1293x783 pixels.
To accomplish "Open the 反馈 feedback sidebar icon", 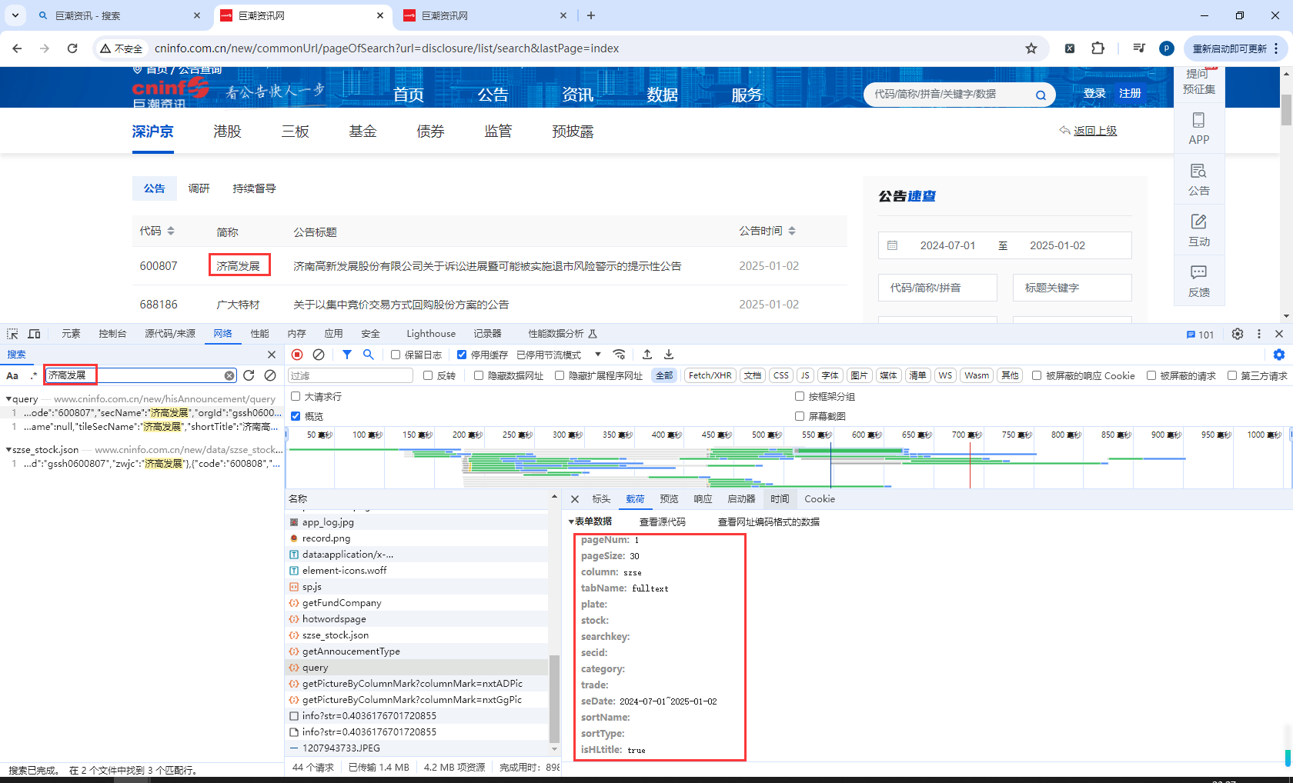I will click(1199, 281).
